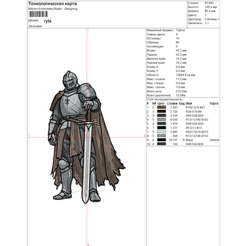The height and width of the screenshot is (246, 246).
Task: Pick the swatch beside 2 434 stitches
Action: click(x=162, y=116)
